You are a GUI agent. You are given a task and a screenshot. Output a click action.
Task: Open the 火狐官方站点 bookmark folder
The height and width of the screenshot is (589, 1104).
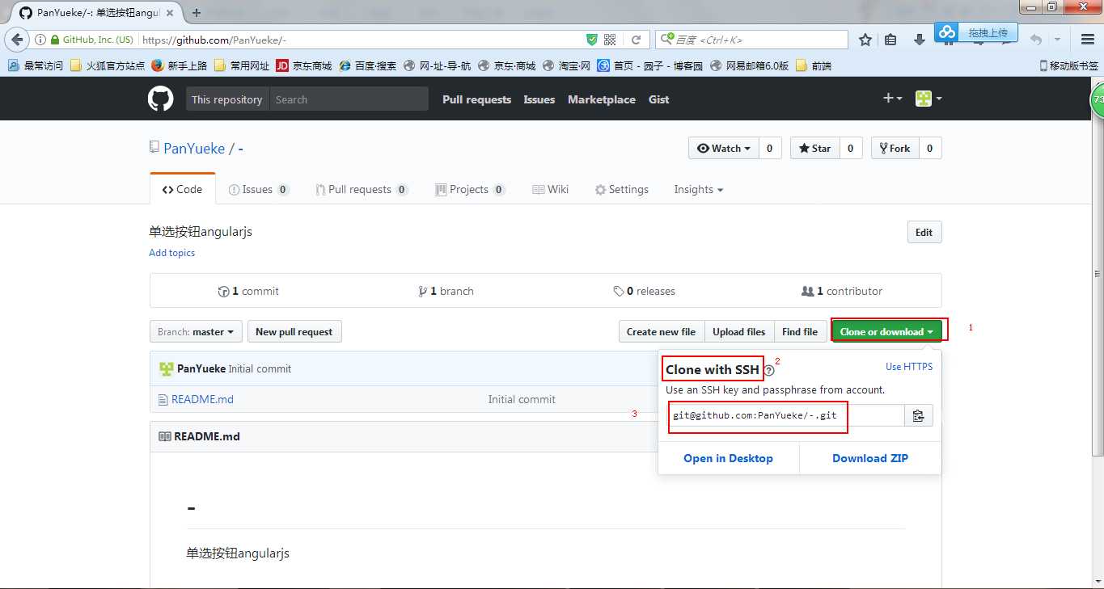[x=108, y=65]
